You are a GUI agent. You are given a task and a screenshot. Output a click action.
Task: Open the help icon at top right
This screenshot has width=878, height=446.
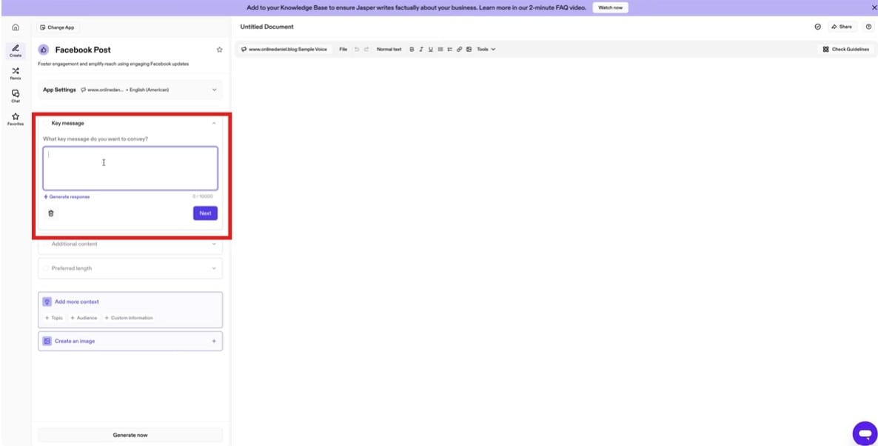[x=868, y=27]
